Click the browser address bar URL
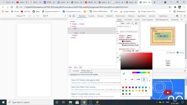Image resolution: width=187 pixels, height=105 pixels. (x=76, y=7)
